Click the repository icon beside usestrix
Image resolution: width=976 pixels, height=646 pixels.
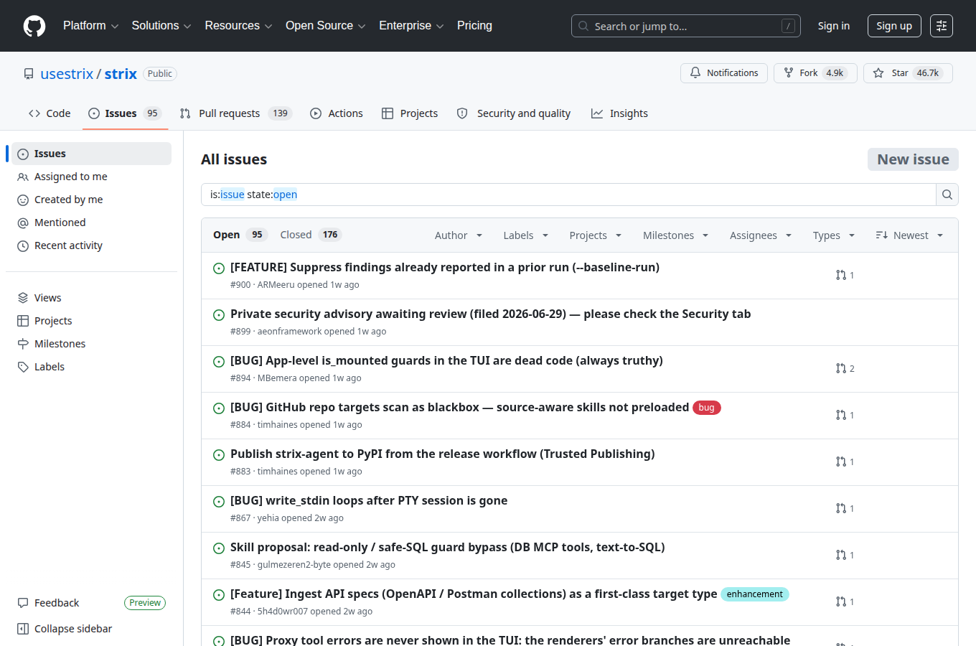29,74
